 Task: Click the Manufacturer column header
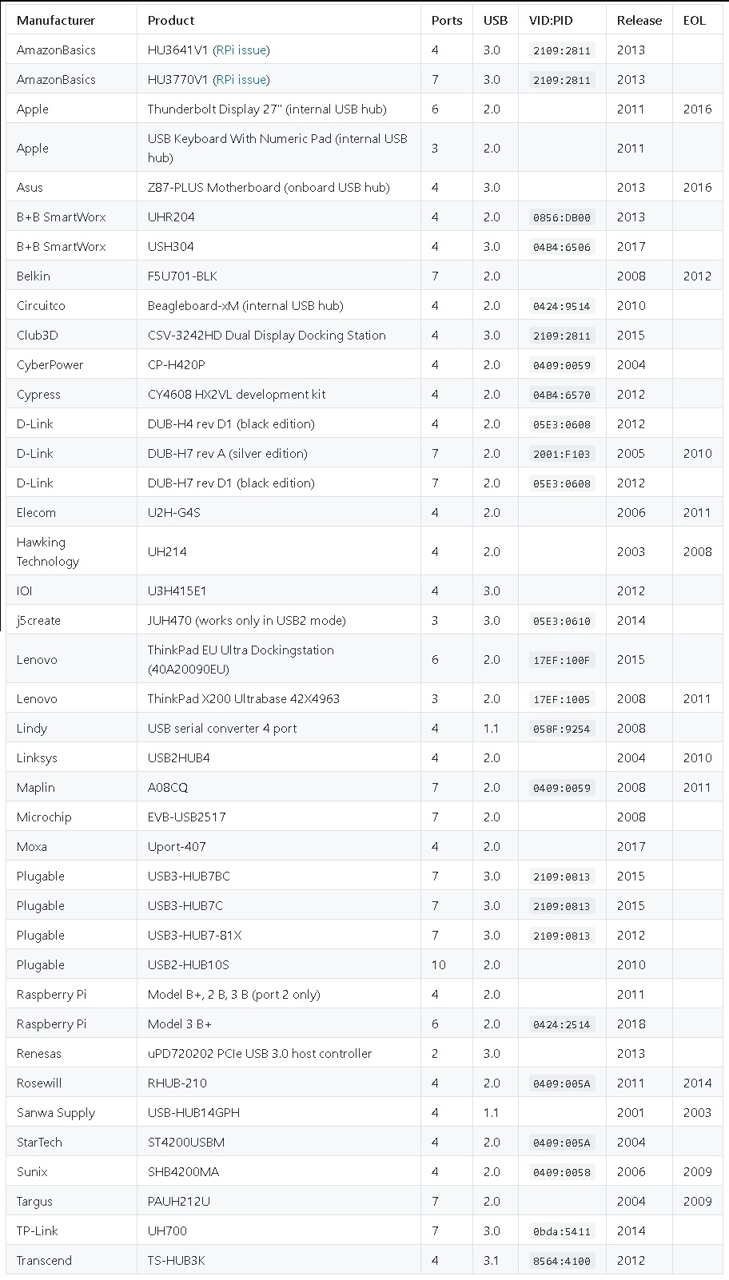[56, 21]
